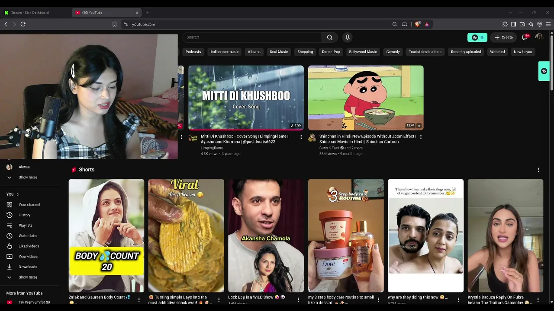Click the Brave Shields lion icon
The width and height of the screenshot is (554, 311).
click(x=418, y=24)
